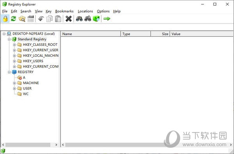Screen dimensions: 234x154
Task: Click the WC folder icon
Action: (x=19, y=94)
